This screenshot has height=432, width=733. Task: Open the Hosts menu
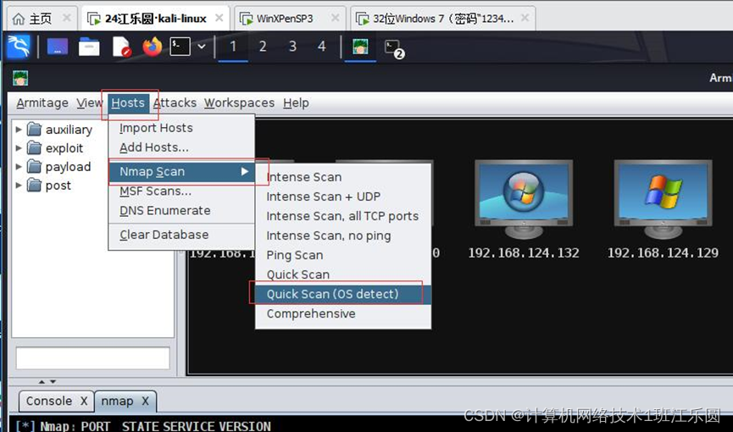click(128, 102)
